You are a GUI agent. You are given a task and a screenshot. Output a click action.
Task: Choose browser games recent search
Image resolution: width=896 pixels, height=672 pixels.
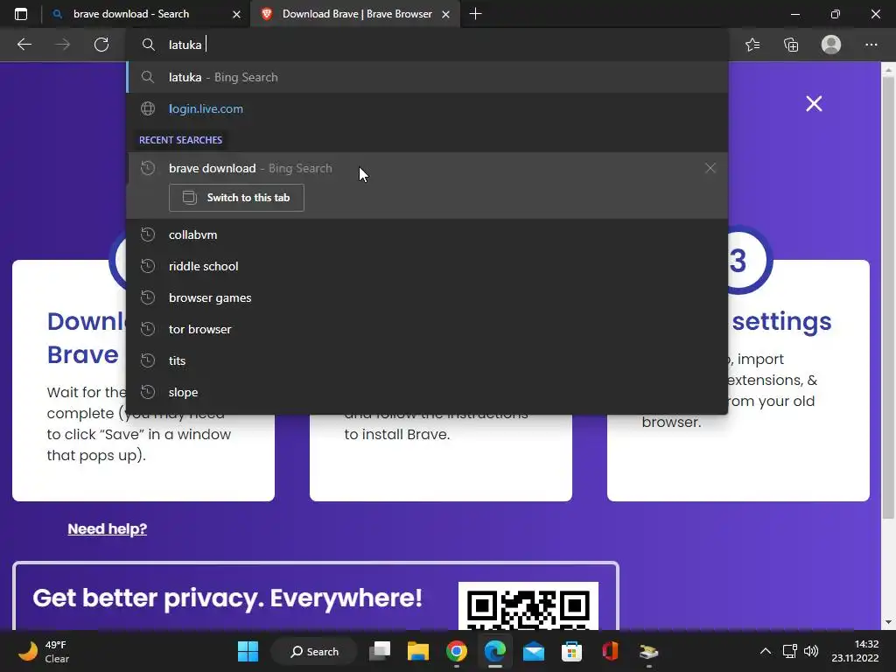pos(427,297)
